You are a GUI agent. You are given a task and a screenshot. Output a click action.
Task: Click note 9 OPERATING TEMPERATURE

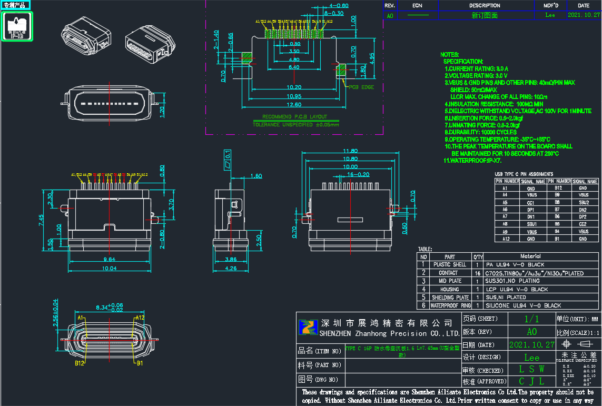pos(497,140)
